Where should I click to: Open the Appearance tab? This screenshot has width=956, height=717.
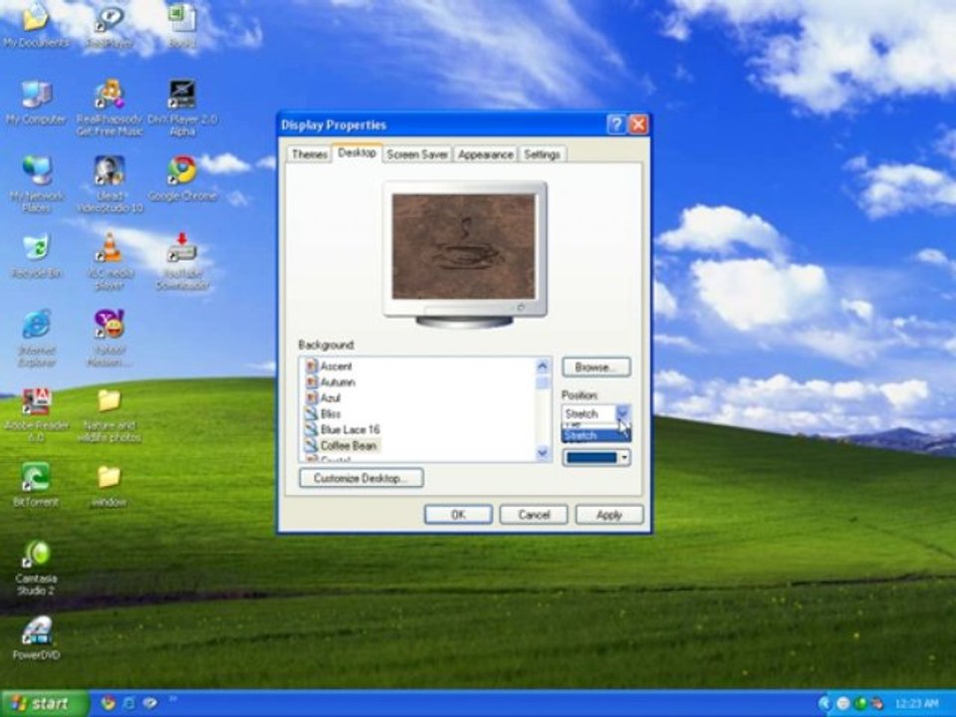coord(486,154)
